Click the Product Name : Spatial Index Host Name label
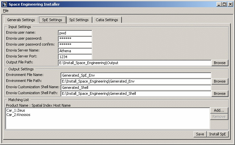235x145 pixels. pos(38,106)
